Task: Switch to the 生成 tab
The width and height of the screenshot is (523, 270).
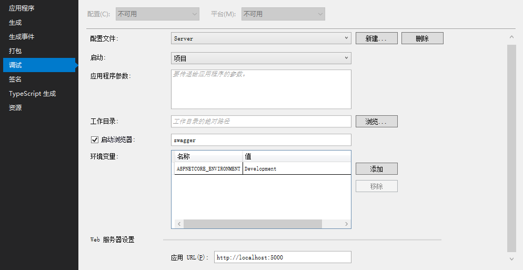Action: tap(16, 23)
